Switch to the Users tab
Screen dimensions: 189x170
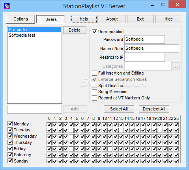(x=51, y=19)
